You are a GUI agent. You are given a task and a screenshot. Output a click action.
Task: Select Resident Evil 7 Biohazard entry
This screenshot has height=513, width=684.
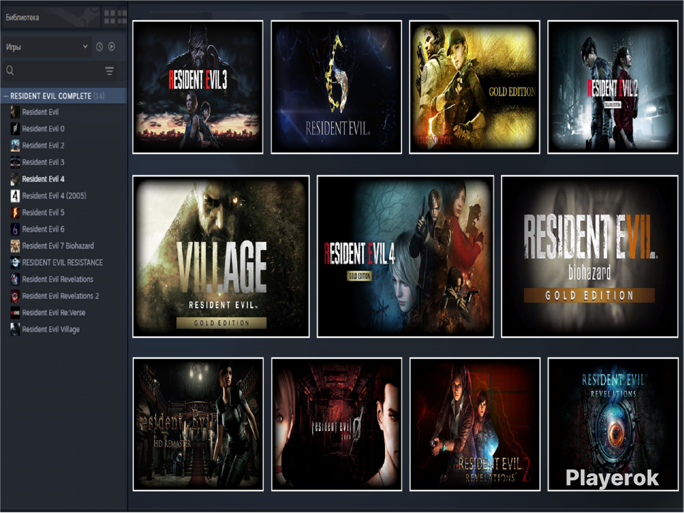pos(52,246)
